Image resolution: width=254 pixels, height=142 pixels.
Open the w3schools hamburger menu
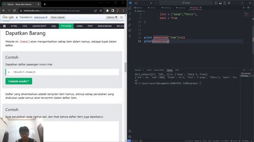pos(4,26)
